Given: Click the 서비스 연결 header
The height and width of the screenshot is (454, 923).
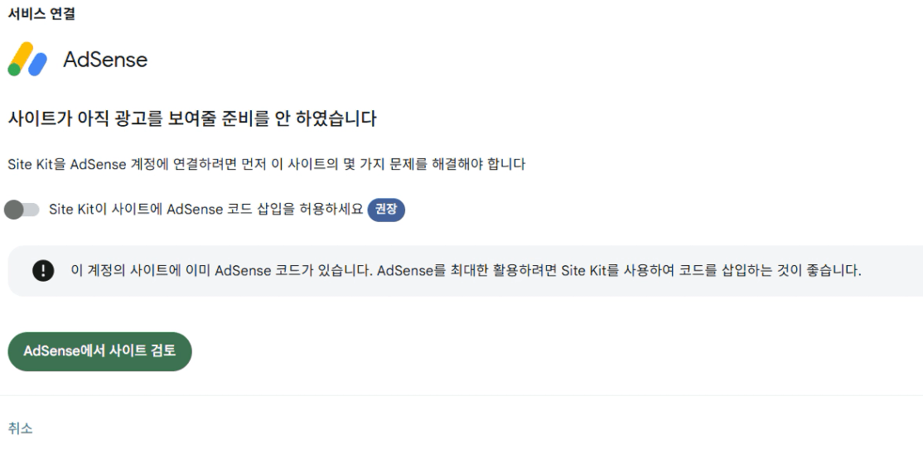Looking at the screenshot, I should pos(41,13).
